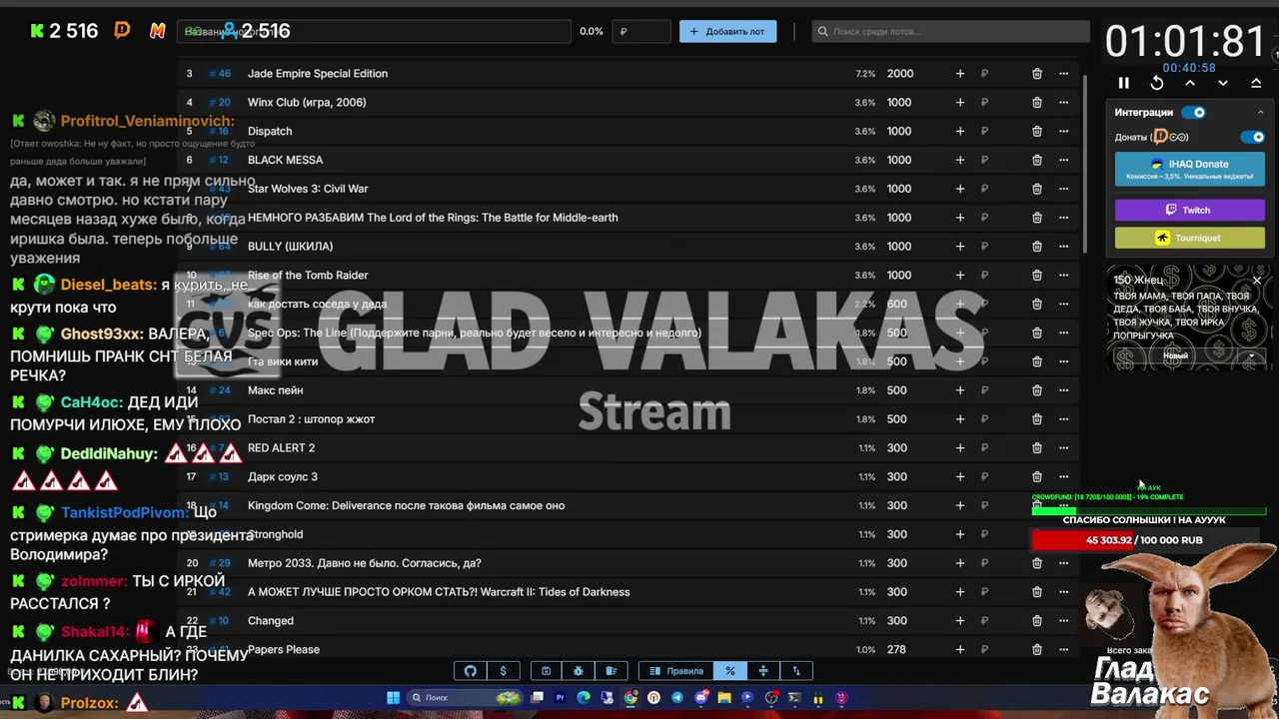Click the lot name input field
This screenshot has height=719, width=1279.
coord(375,31)
